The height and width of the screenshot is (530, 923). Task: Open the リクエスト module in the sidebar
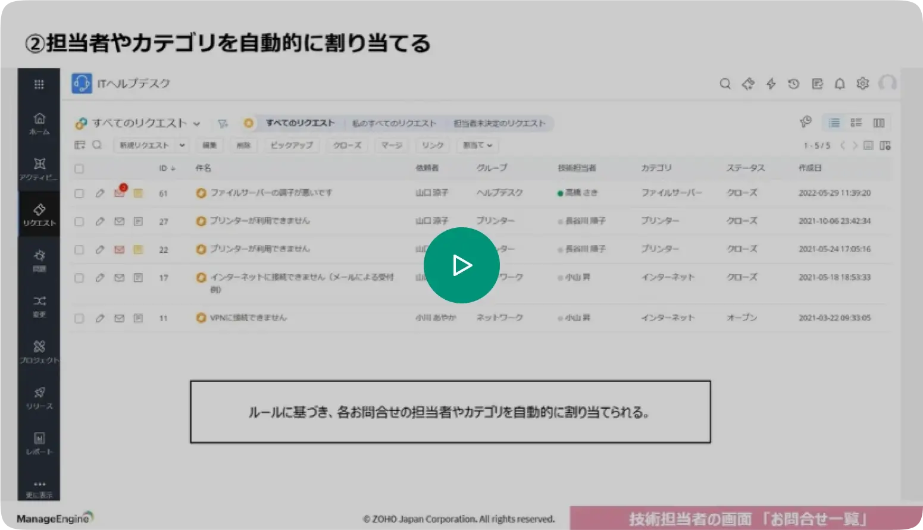point(39,214)
